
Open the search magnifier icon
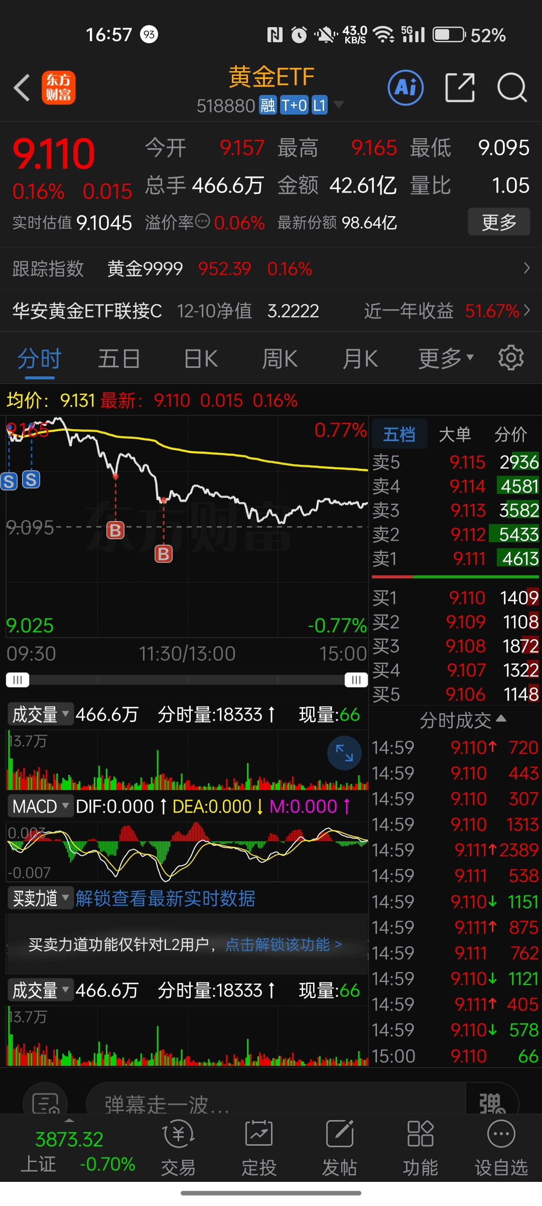(x=512, y=87)
